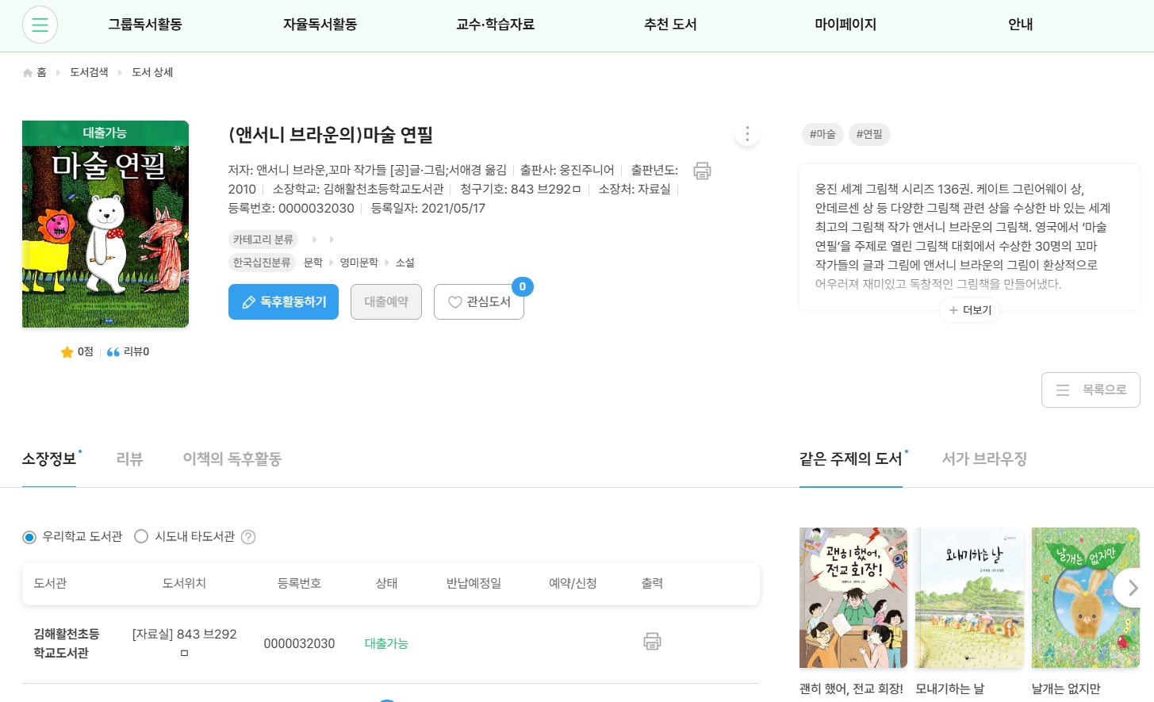Screen dimensions: 1154x702
Task: Open the three-dot options menu
Action: click(x=746, y=134)
